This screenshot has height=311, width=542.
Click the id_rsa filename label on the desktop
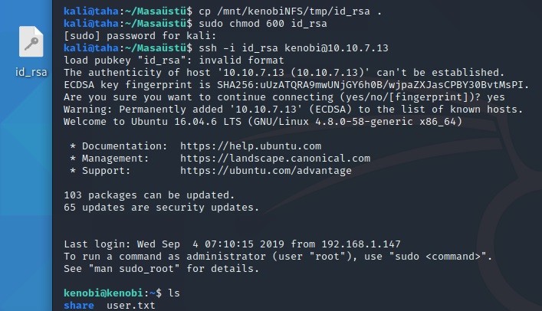pyautogui.click(x=32, y=72)
